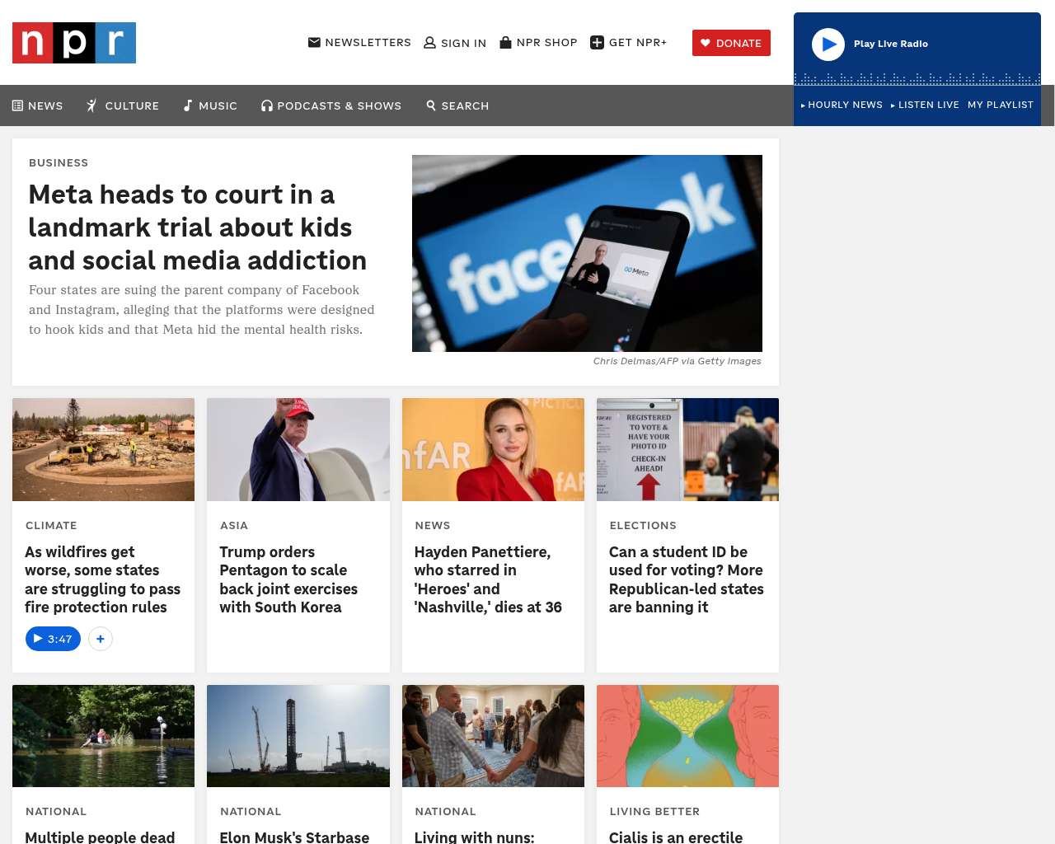Image resolution: width=1055 pixels, height=844 pixels.
Task: Expand Listen Live in the player
Action: coord(925,105)
